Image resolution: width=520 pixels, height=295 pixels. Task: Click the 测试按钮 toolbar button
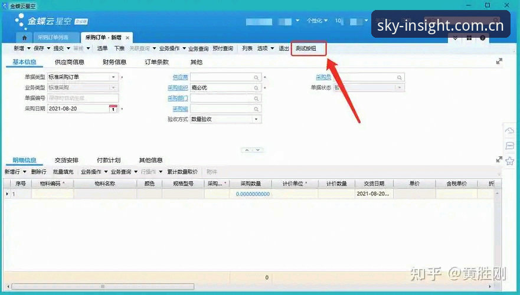coord(306,48)
